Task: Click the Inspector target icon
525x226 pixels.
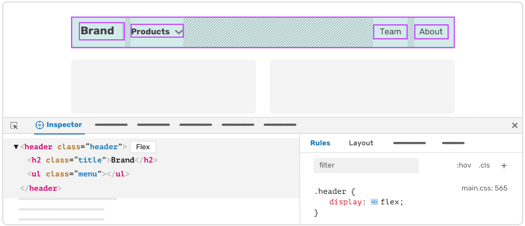Action: click(x=40, y=125)
